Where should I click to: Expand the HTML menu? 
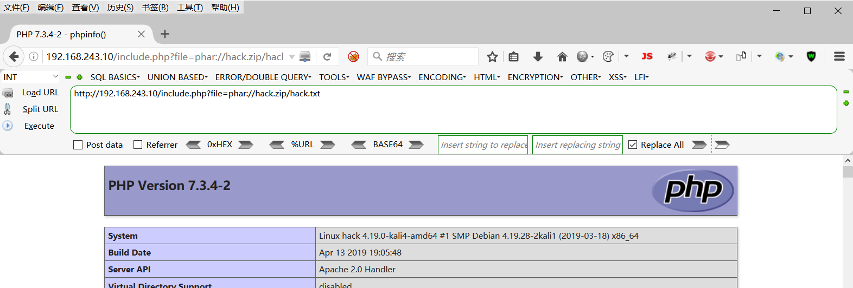pos(487,77)
